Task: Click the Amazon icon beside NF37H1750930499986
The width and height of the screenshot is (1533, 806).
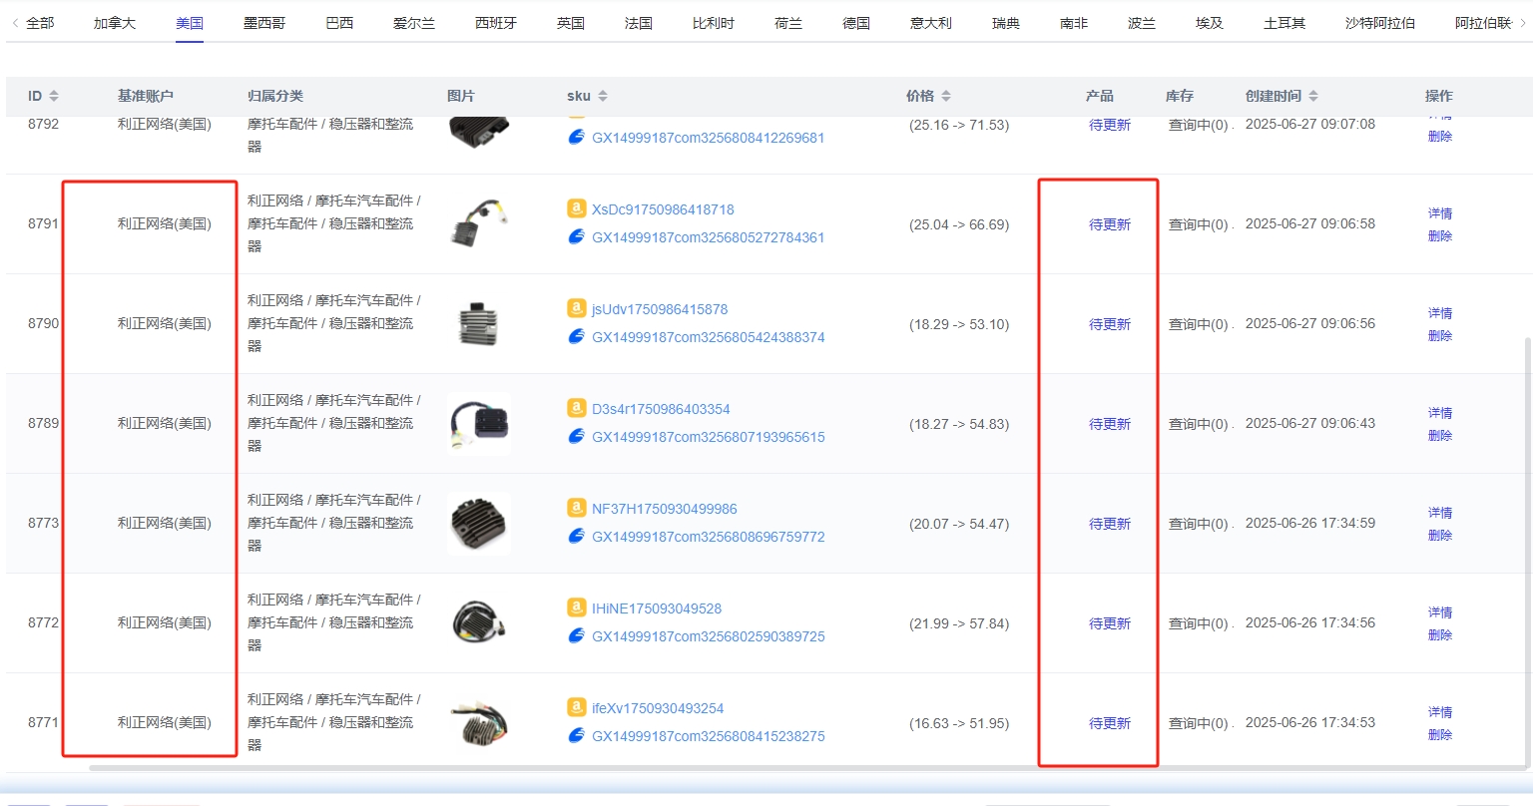Action: point(576,508)
